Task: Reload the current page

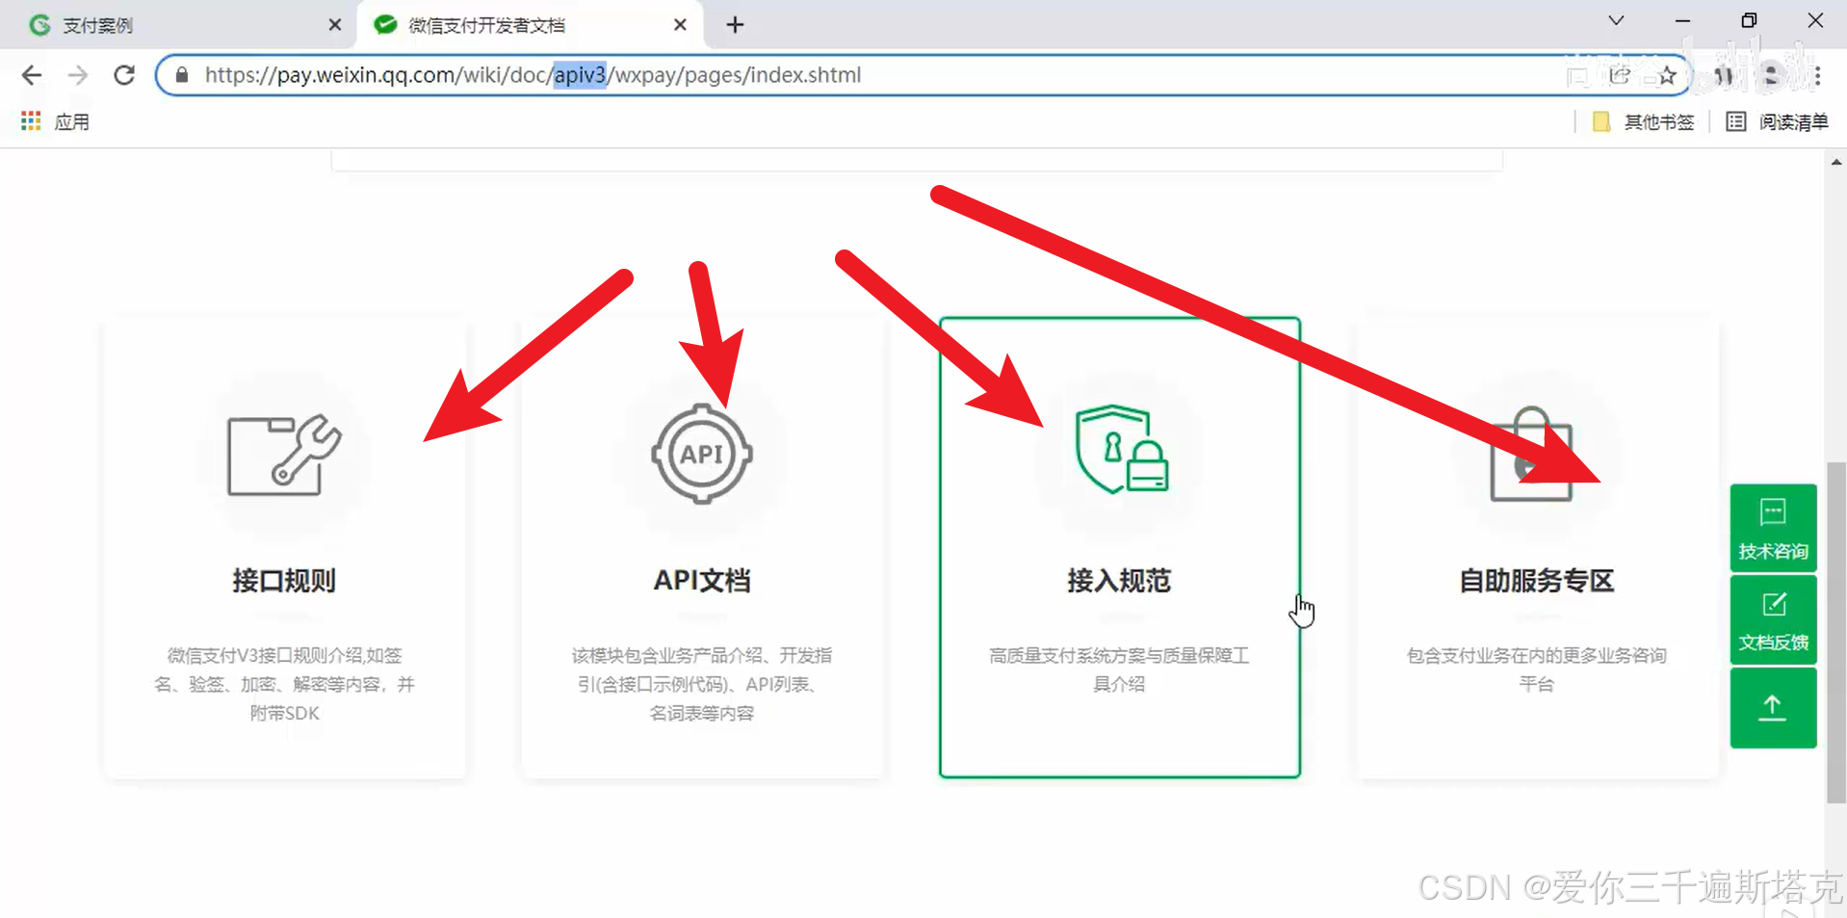Action: click(124, 75)
